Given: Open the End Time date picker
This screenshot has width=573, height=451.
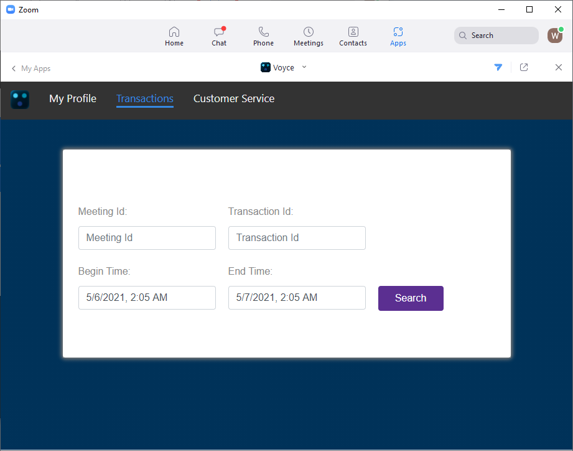Looking at the screenshot, I should pyautogui.click(x=297, y=298).
